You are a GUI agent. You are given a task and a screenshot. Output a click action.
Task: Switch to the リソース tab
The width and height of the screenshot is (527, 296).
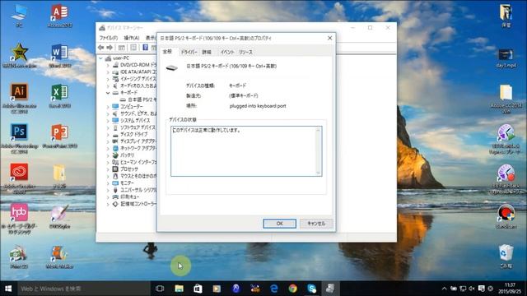click(245, 52)
